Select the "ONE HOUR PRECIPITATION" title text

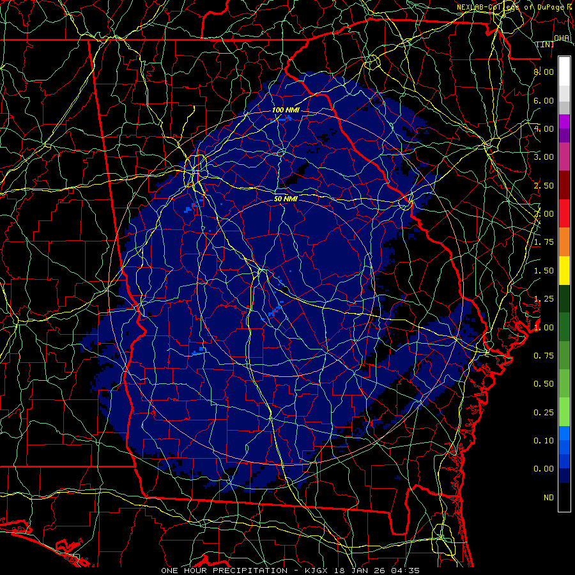point(224,571)
